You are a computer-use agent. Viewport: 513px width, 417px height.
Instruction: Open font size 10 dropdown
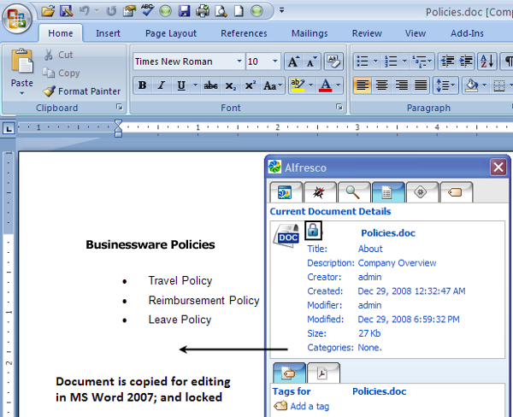(274, 62)
